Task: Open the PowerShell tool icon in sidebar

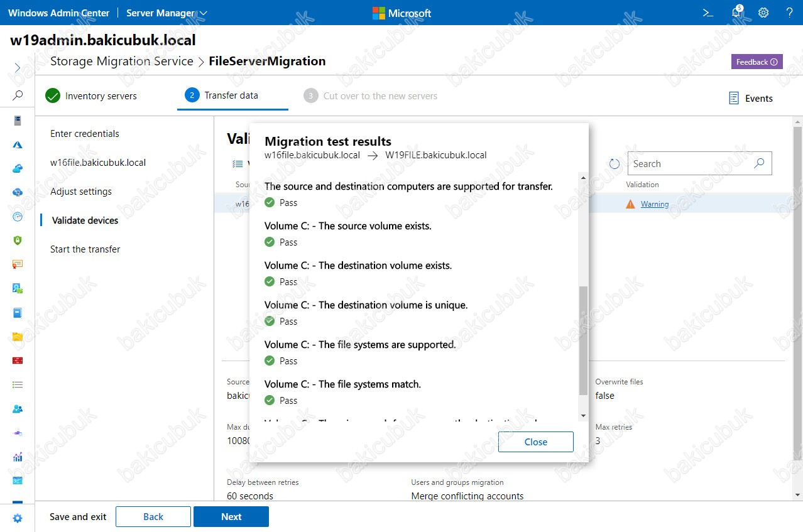Action: [x=18, y=480]
